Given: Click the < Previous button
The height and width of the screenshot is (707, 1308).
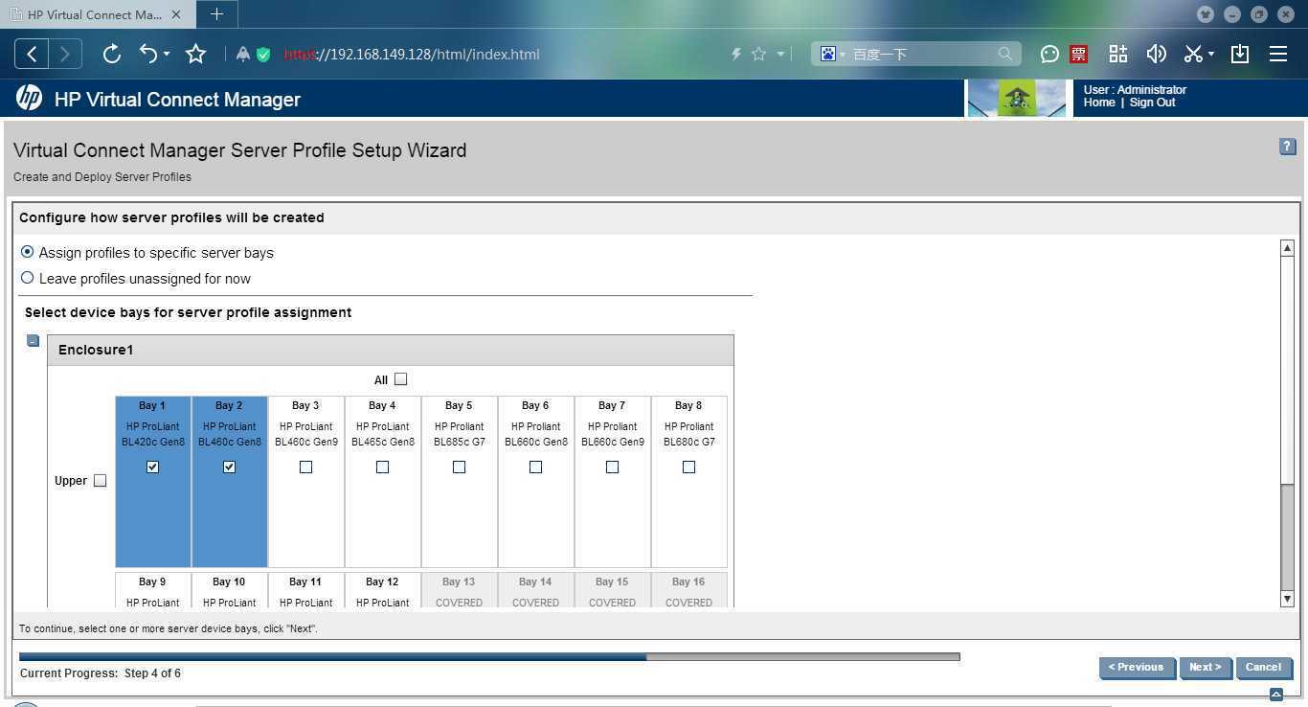Looking at the screenshot, I should pyautogui.click(x=1137, y=668).
